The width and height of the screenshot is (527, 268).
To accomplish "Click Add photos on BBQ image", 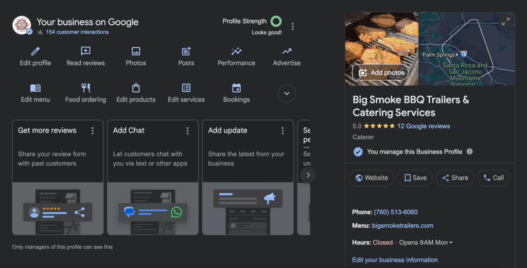I will pos(381,73).
